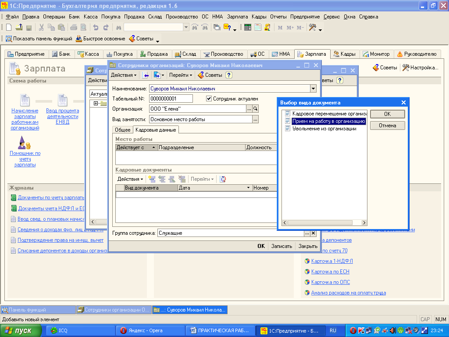Image resolution: width=449 pixels, height=337 pixels.
Task: Click the wizard Помощник по учету зарплаты icon
Action: 25,143
